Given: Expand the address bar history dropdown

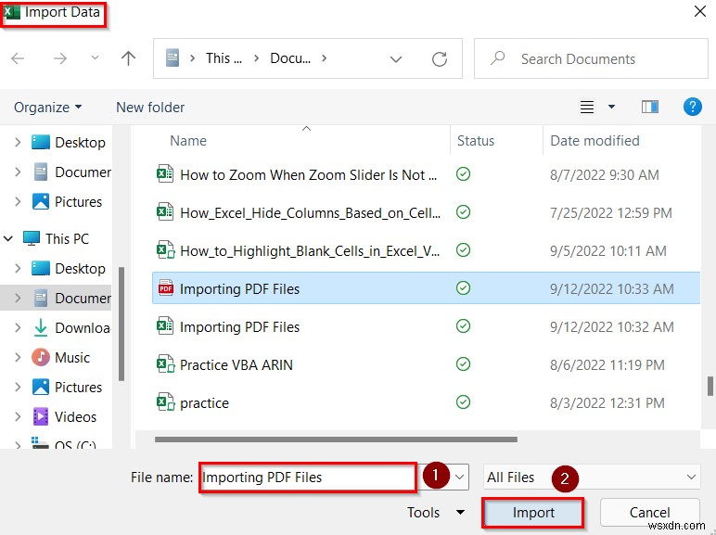Looking at the screenshot, I should coord(396,59).
